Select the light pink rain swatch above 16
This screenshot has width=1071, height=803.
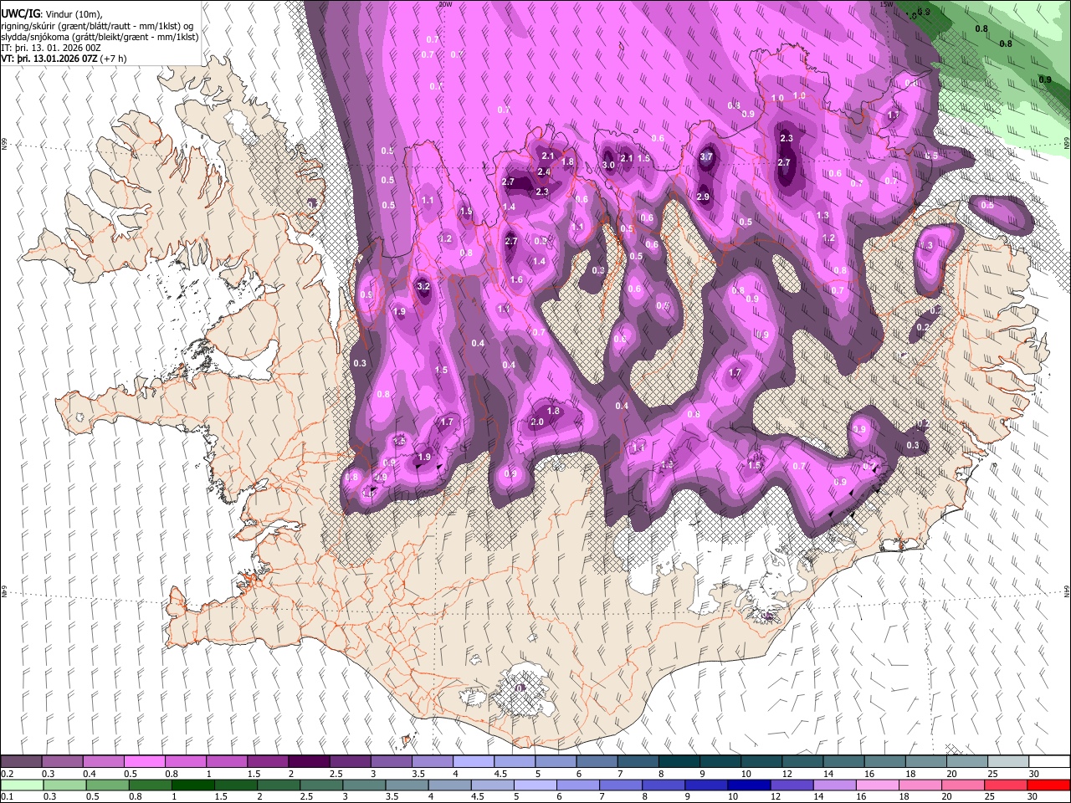click(876, 785)
